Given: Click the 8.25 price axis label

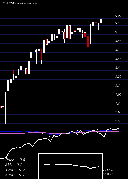Looking at the screenshot, I should pyautogui.click(x=118, y=77).
